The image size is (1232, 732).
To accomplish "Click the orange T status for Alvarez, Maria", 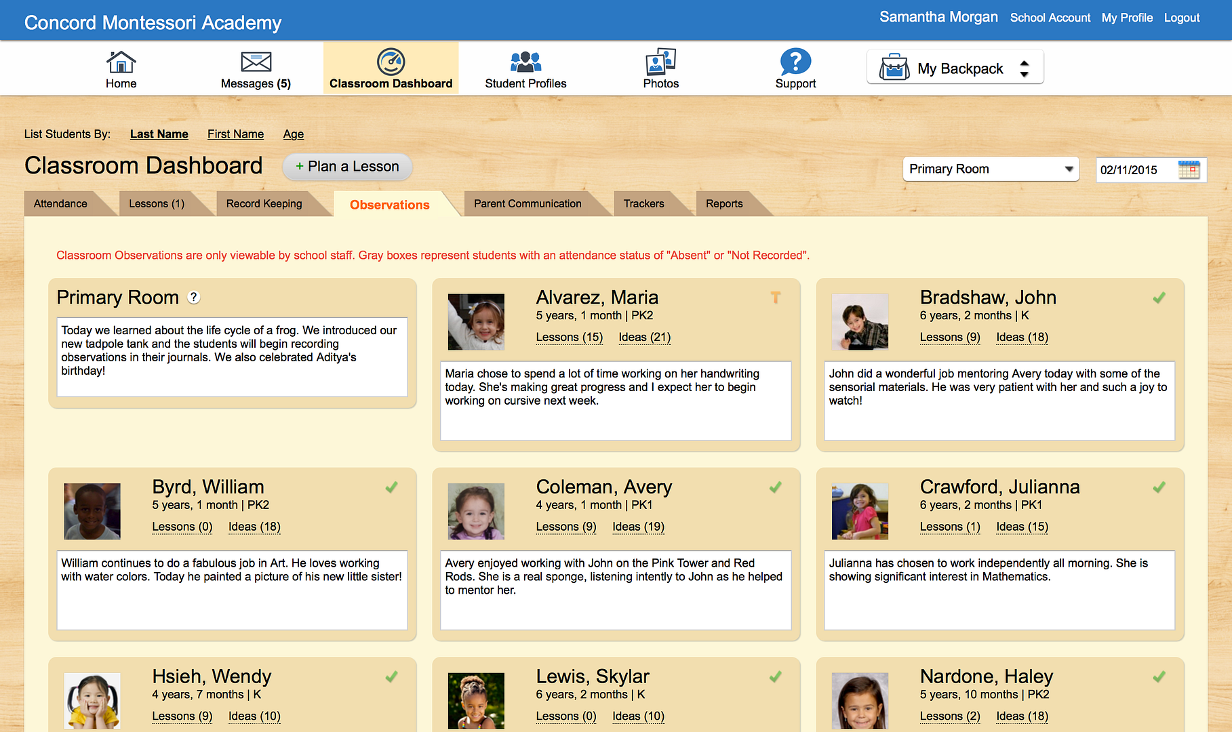I will [776, 297].
